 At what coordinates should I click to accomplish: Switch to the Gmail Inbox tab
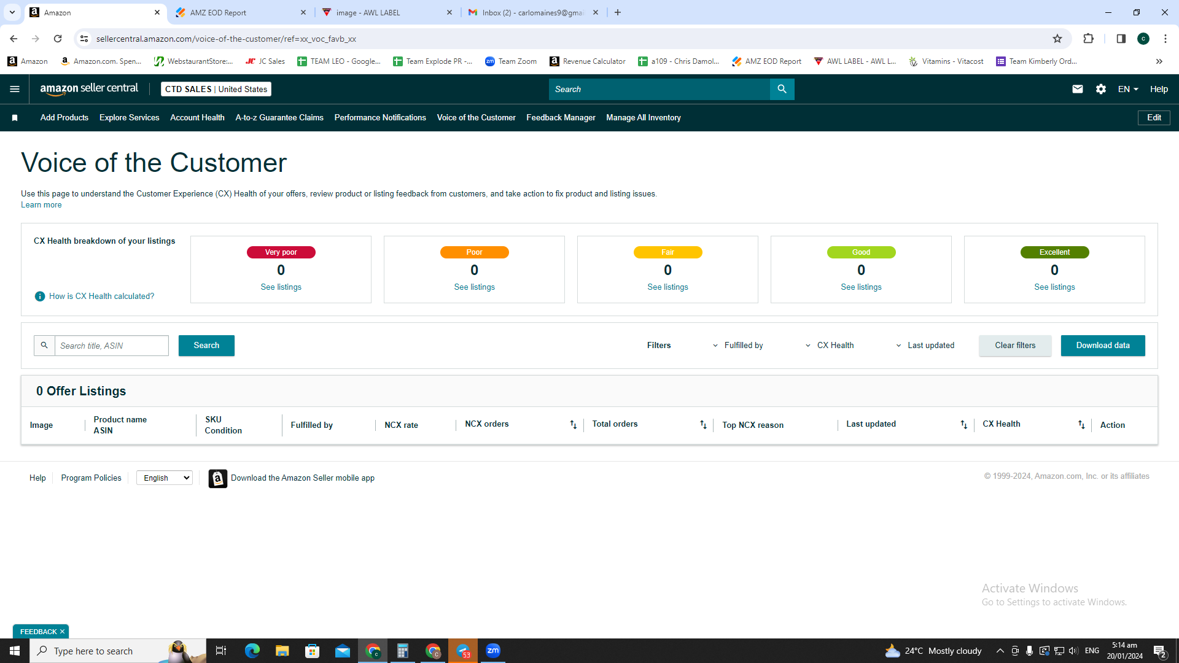(x=533, y=12)
